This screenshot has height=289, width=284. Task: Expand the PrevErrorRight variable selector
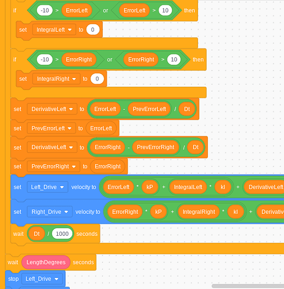click(54, 166)
